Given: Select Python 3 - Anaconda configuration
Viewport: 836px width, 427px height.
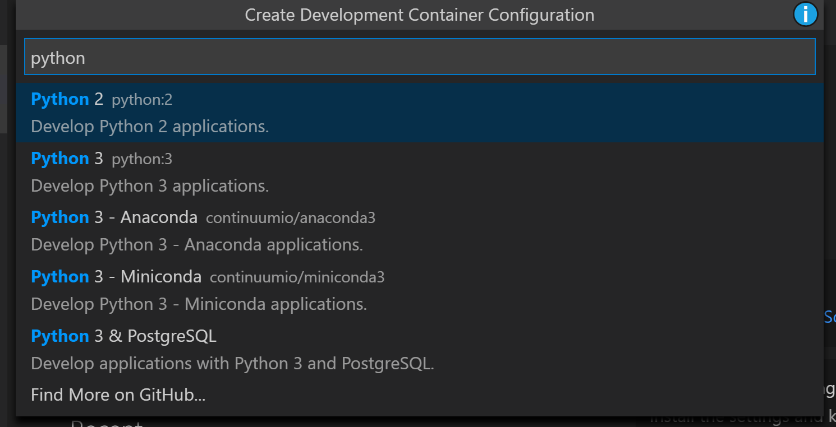Looking at the screenshot, I should coord(114,217).
